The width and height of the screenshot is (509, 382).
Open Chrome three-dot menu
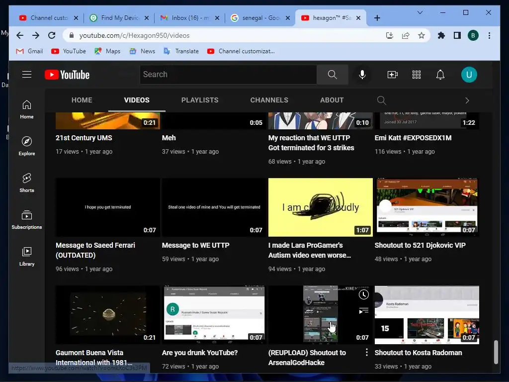pyautogui.click(x=489, y=35)
